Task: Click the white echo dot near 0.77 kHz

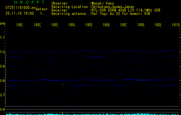Action: (62, 84)
